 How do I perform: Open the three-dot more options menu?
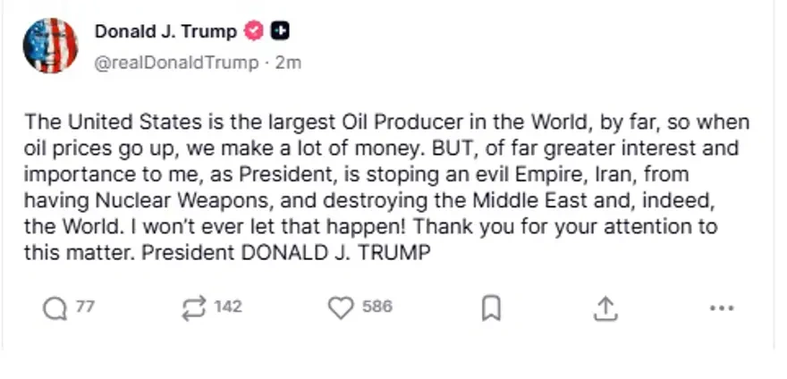click(721, 308)
